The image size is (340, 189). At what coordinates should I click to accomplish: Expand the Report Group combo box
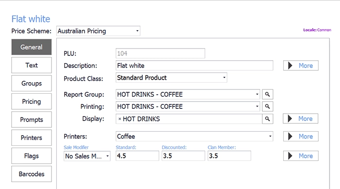tap(257, 94)
